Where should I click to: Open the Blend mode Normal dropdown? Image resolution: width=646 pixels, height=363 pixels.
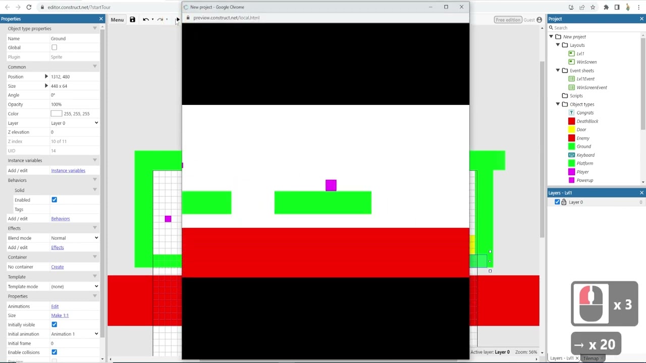click(x=75, y=238)
